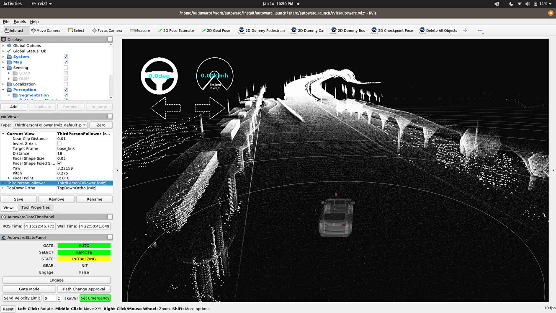Click the Delete All Objects tool
The height and width of the screenshot is (313, 556).
click(438, 31)
